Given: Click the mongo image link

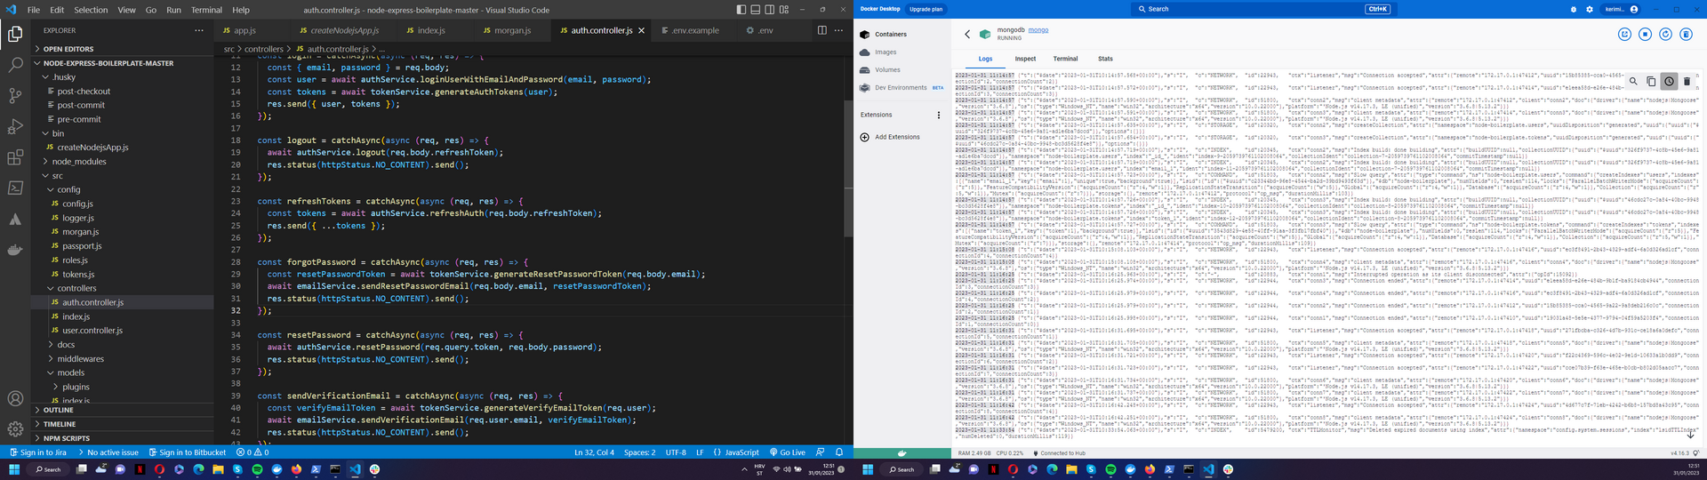Looking at the screenshot, I should (x=1038, y=30).
